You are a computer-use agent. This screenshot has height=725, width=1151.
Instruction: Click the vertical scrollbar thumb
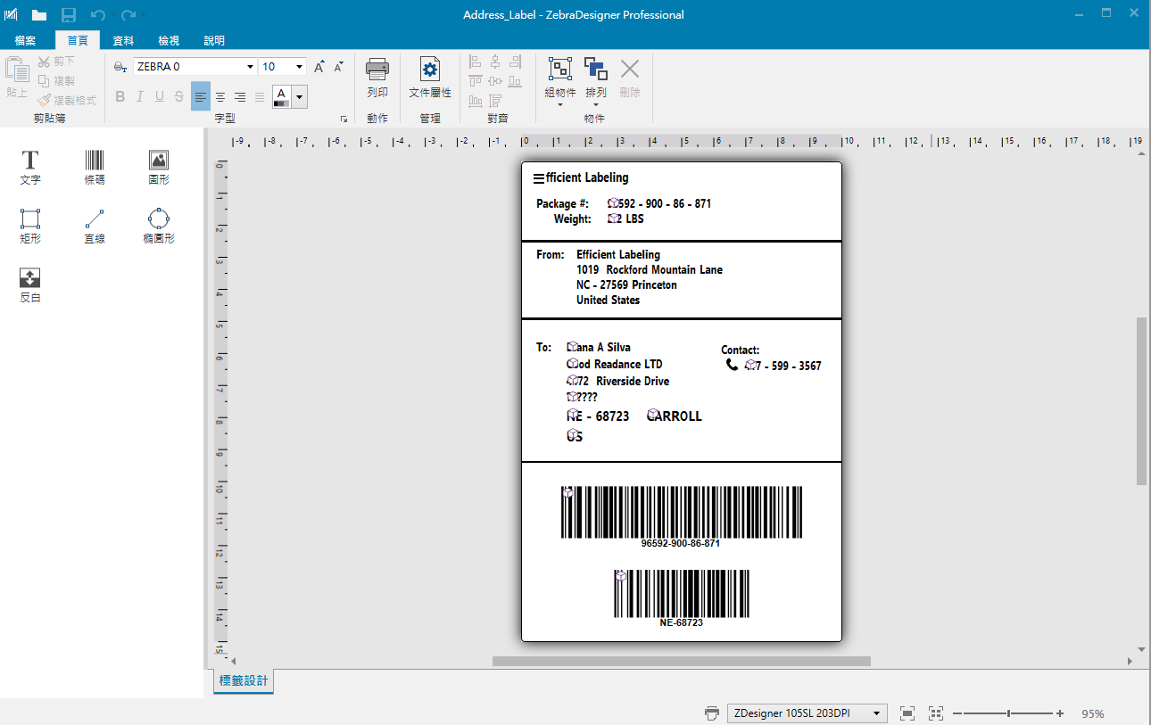point(1141,400)
